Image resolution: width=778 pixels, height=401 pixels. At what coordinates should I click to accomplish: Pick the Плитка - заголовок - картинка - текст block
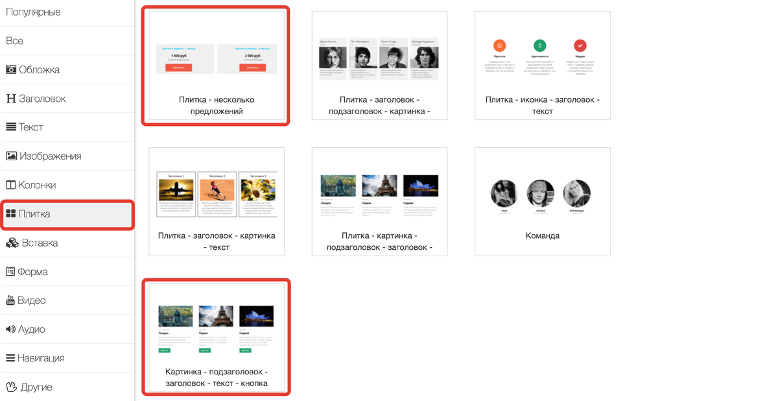[x=217, y=202]
